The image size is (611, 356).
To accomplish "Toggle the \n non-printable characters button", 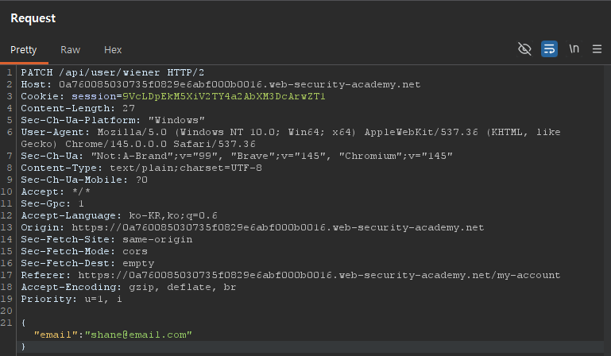I will [x=574, y=49].
